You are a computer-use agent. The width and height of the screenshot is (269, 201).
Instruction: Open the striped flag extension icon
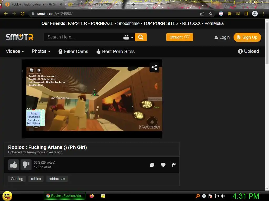pyautogui.click(x=221, y=14)
